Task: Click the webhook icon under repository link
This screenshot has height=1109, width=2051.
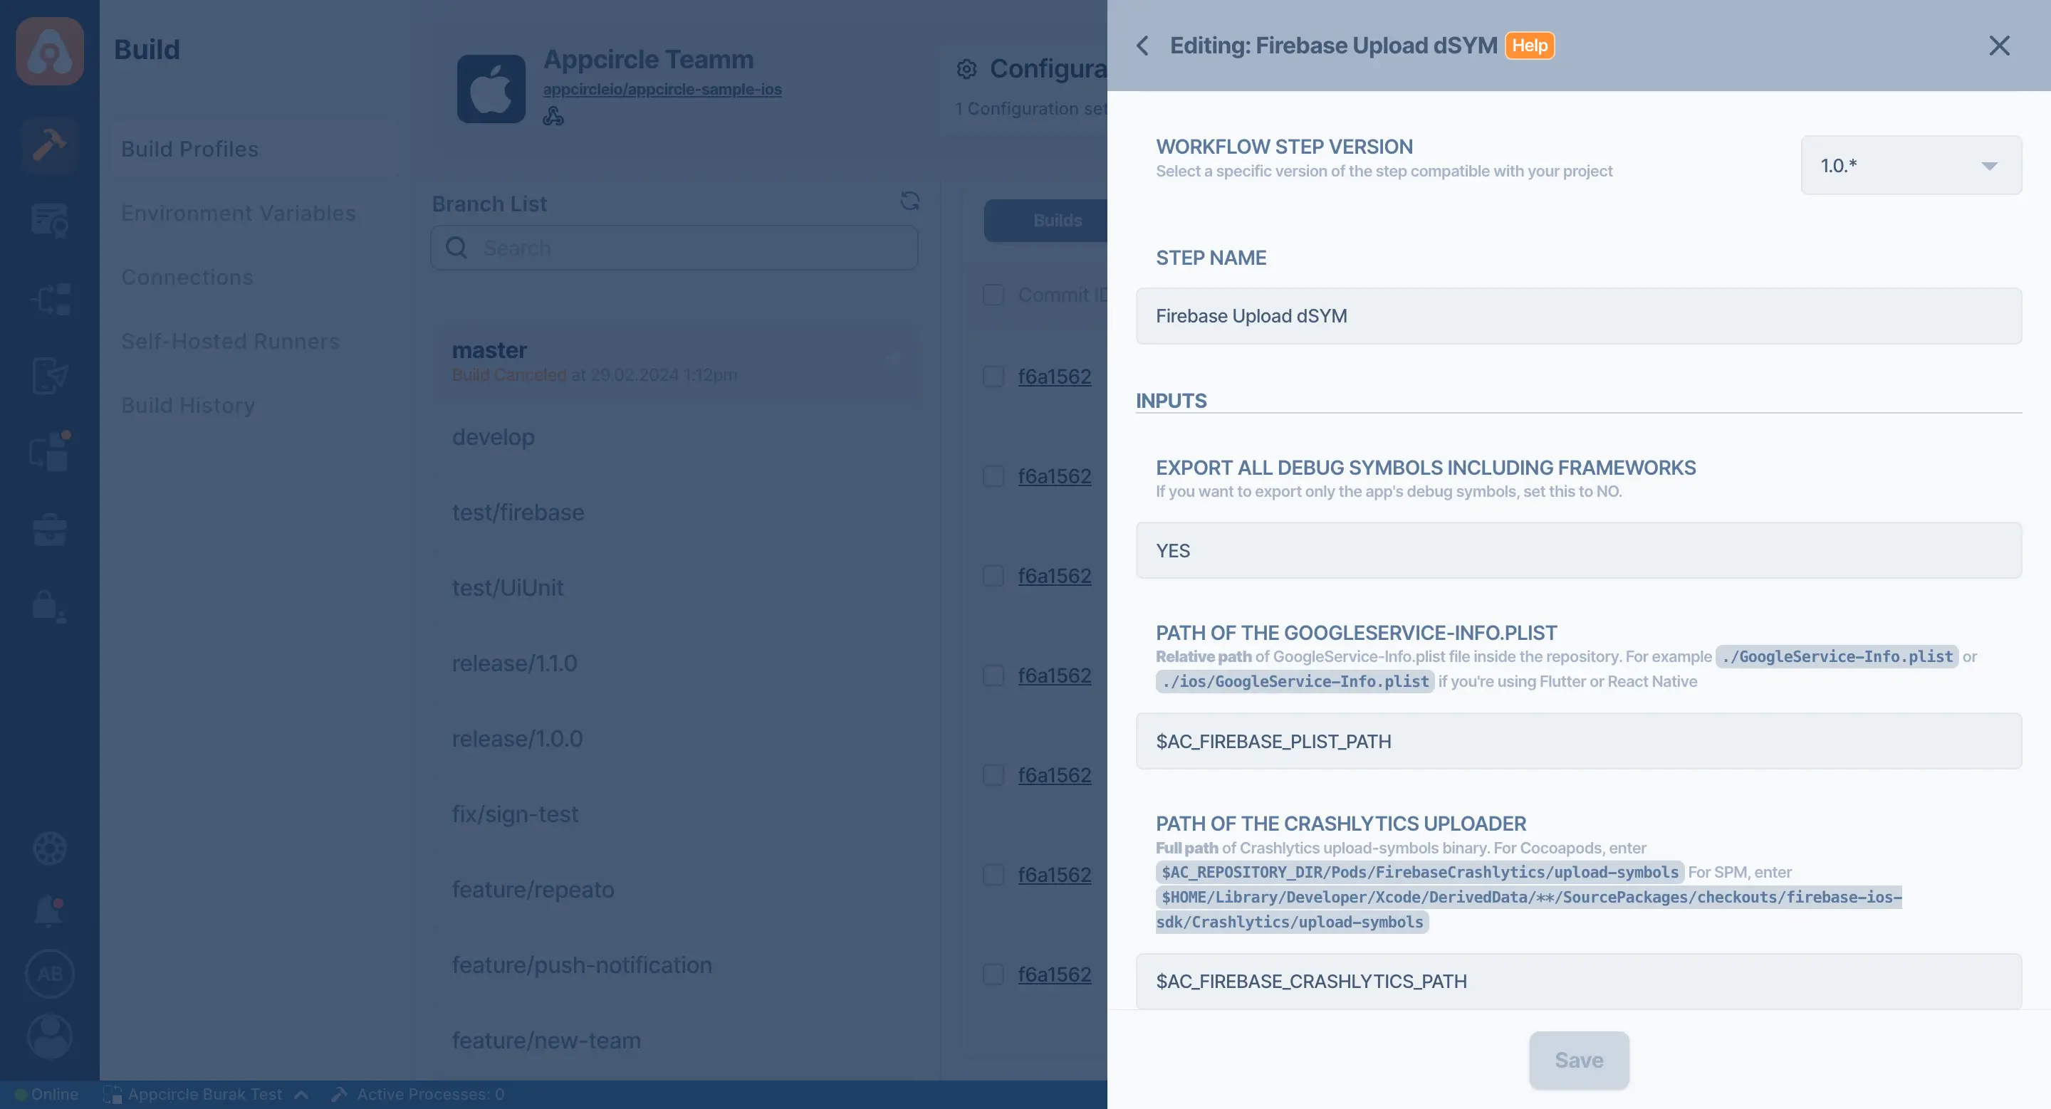Action: [553, 116]
